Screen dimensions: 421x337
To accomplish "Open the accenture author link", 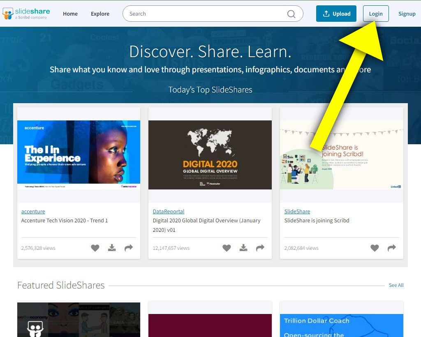I will pos(33,211).
